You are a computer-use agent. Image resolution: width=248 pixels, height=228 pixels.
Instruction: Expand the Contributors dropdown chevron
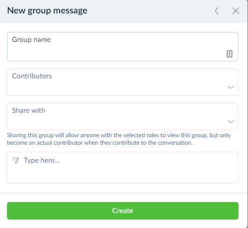tap(231, 87)
